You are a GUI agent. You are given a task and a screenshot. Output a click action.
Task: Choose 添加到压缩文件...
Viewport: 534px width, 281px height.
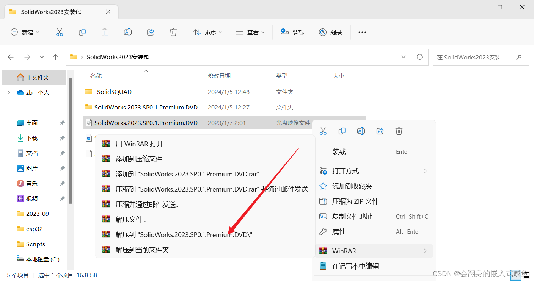pos(205,159)
